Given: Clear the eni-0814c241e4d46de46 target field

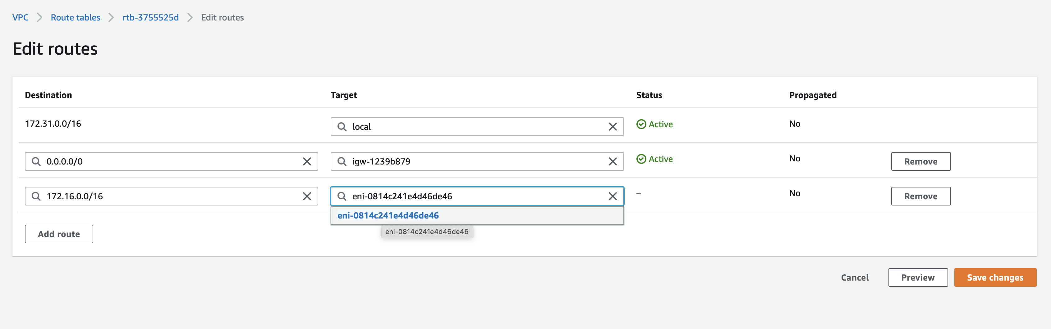Looking at the screenshot, I should (613, 196).
